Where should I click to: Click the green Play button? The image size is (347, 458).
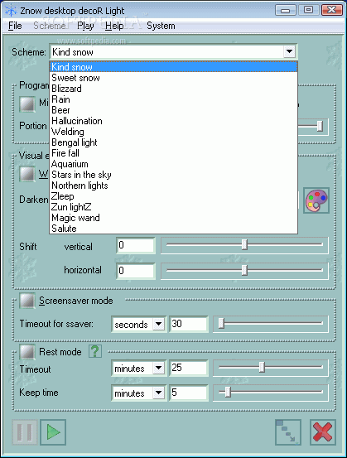tap(53, 432)
